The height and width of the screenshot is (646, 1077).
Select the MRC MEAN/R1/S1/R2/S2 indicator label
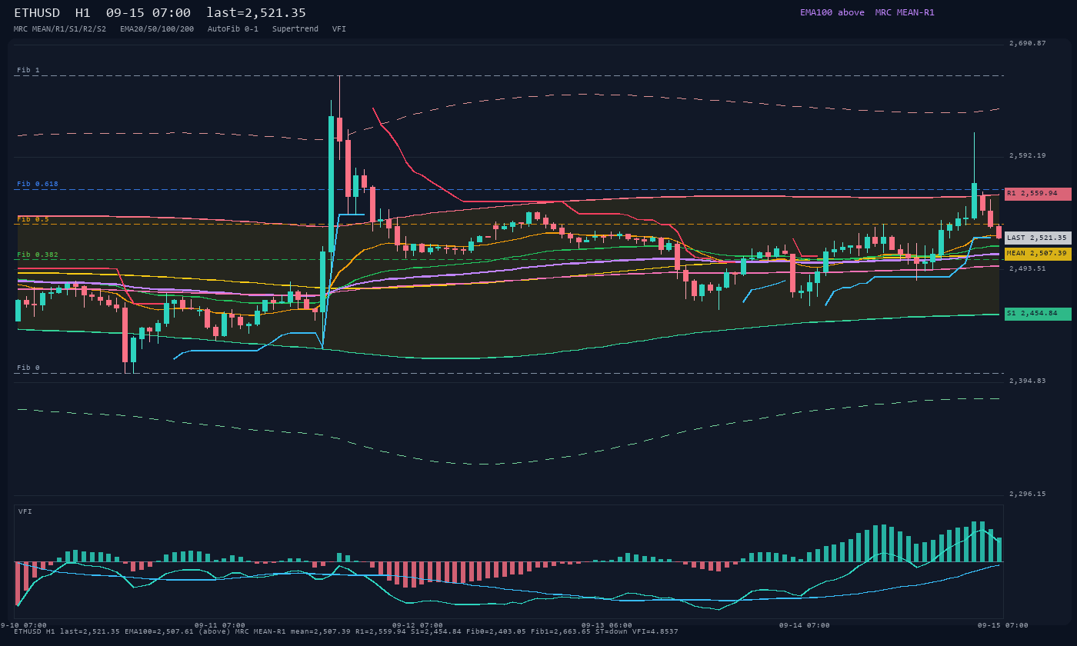coord(60,28)
